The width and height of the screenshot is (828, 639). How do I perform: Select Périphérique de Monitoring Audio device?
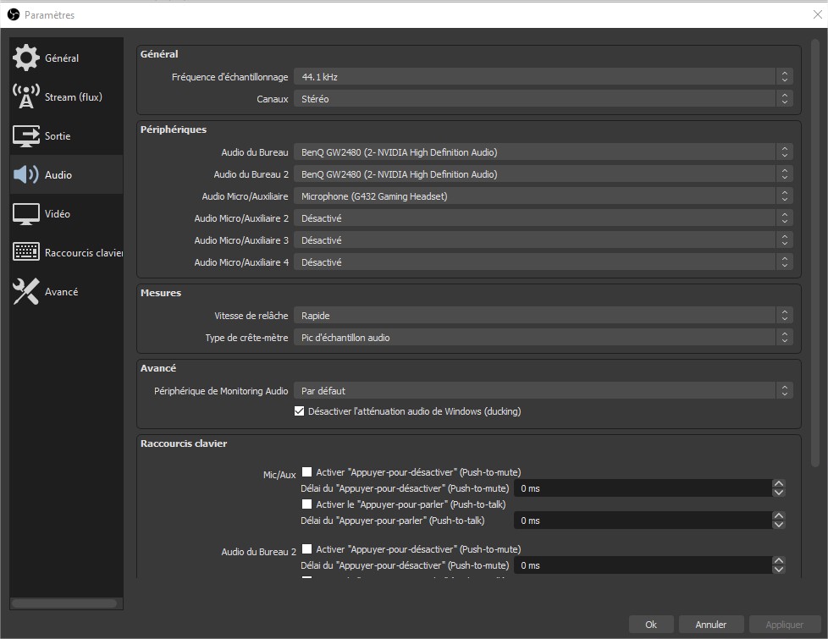tap(544, 391)
